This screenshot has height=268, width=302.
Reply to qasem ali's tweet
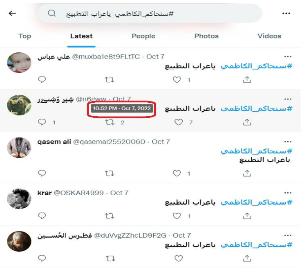42,173
